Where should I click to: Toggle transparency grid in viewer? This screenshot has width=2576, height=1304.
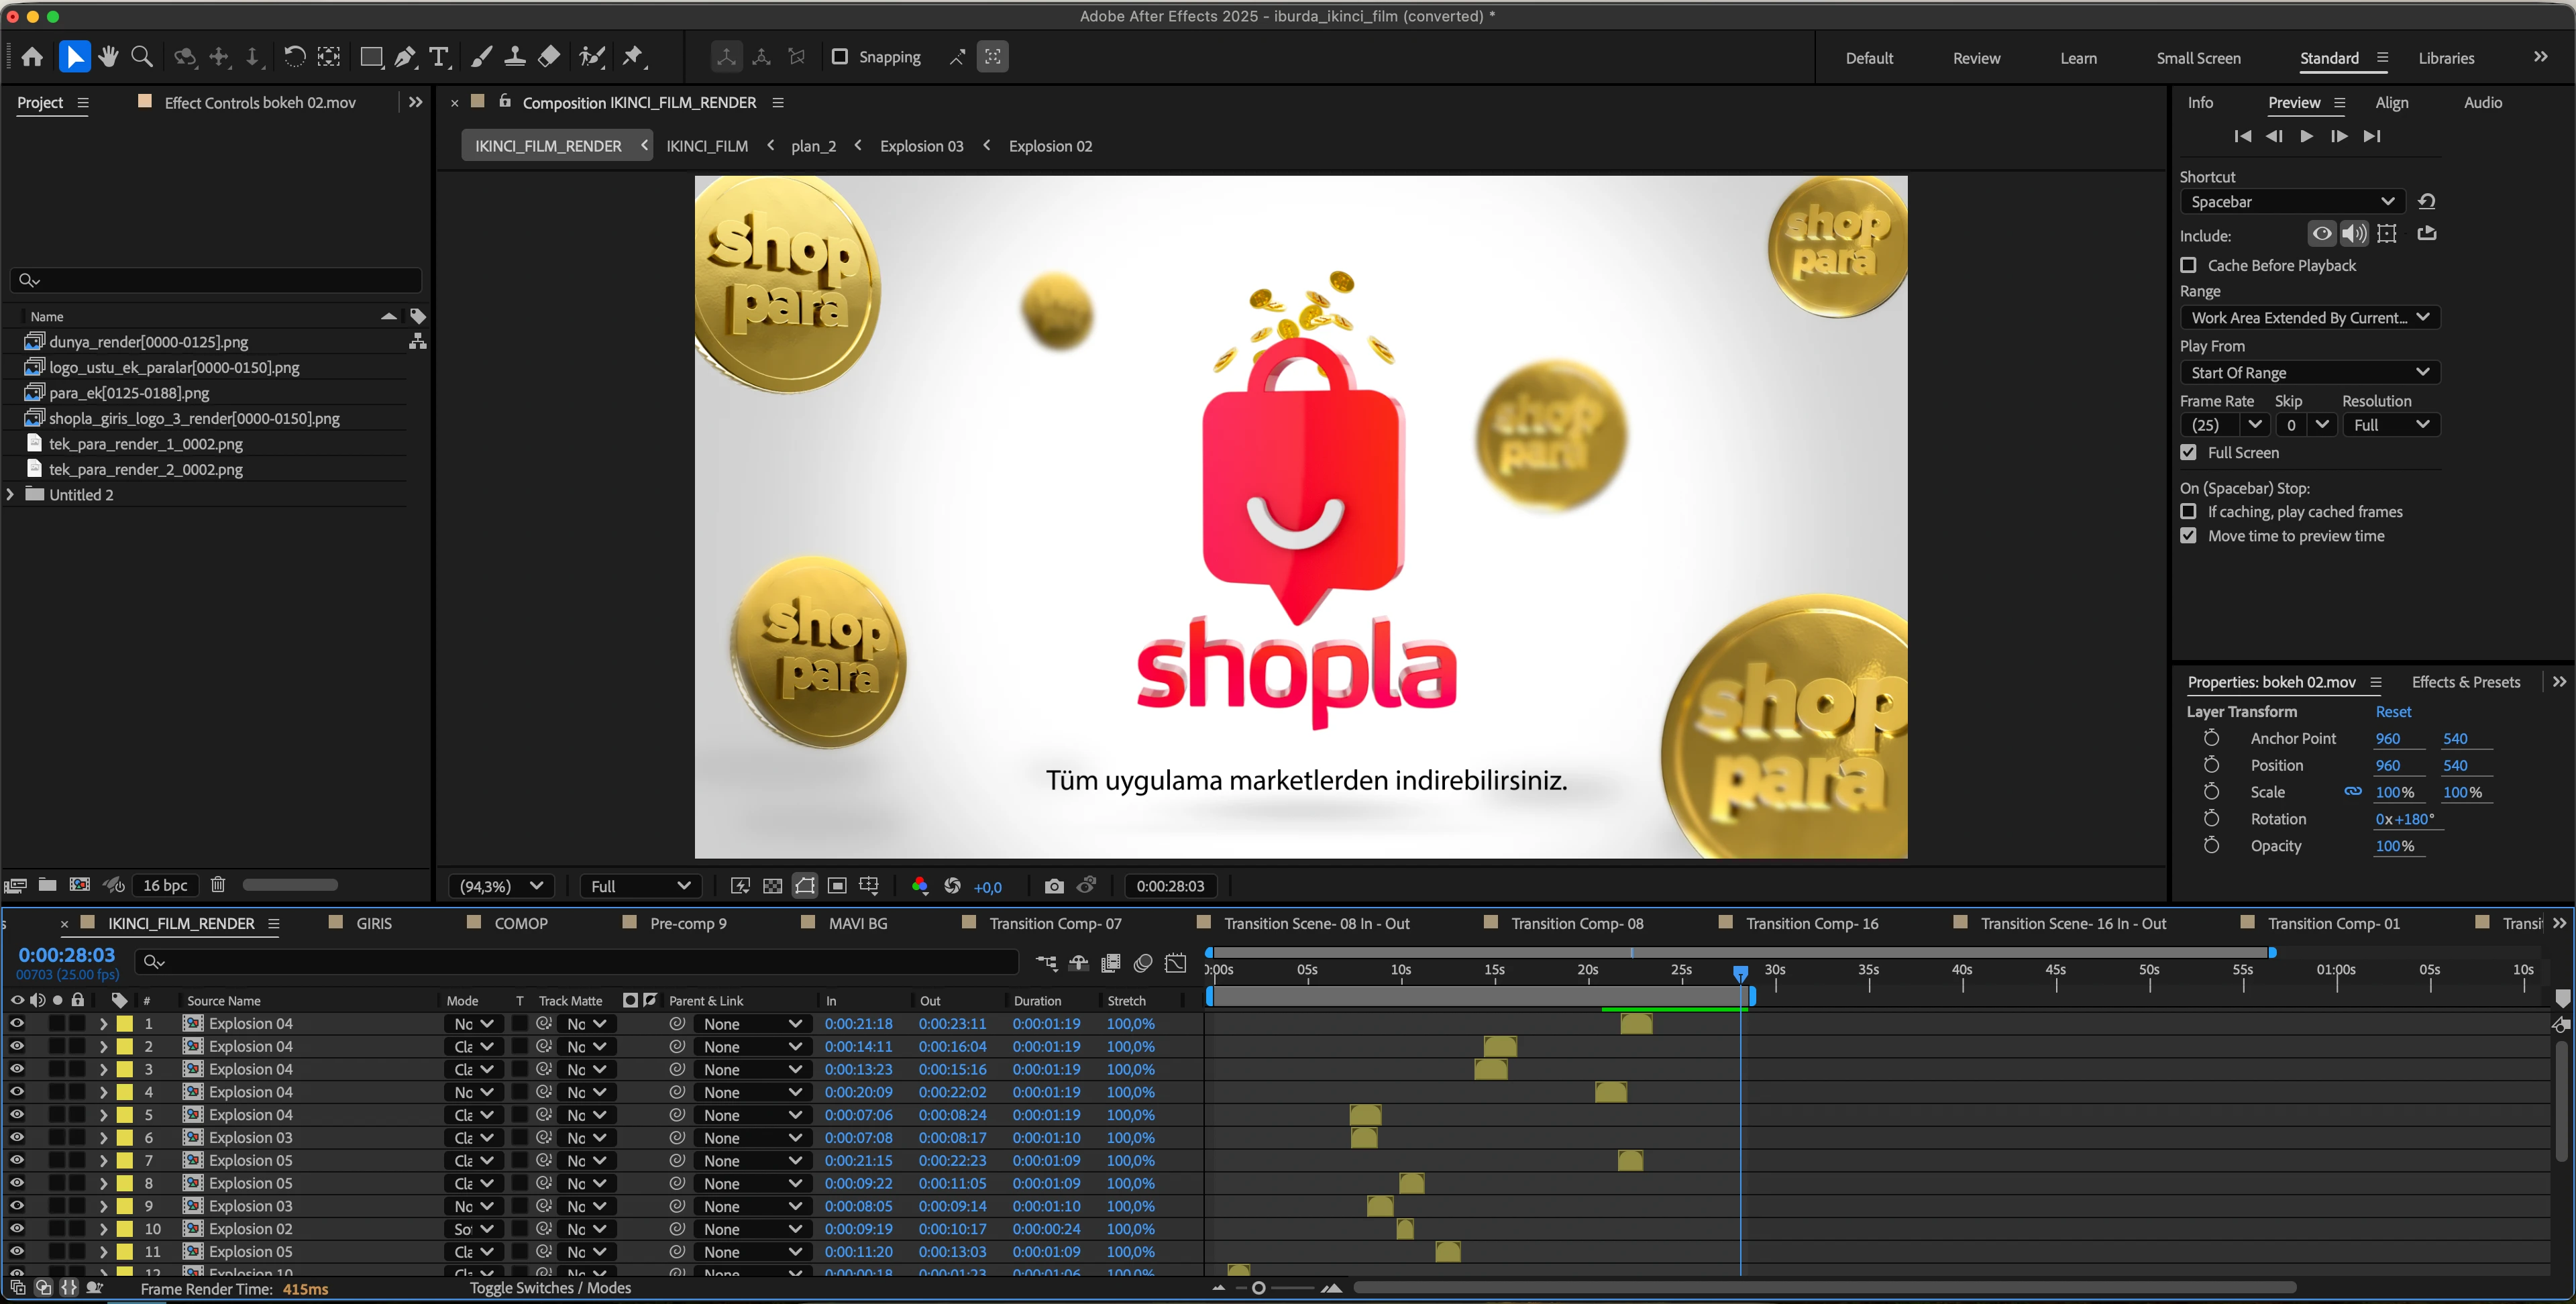pos(773,886)
